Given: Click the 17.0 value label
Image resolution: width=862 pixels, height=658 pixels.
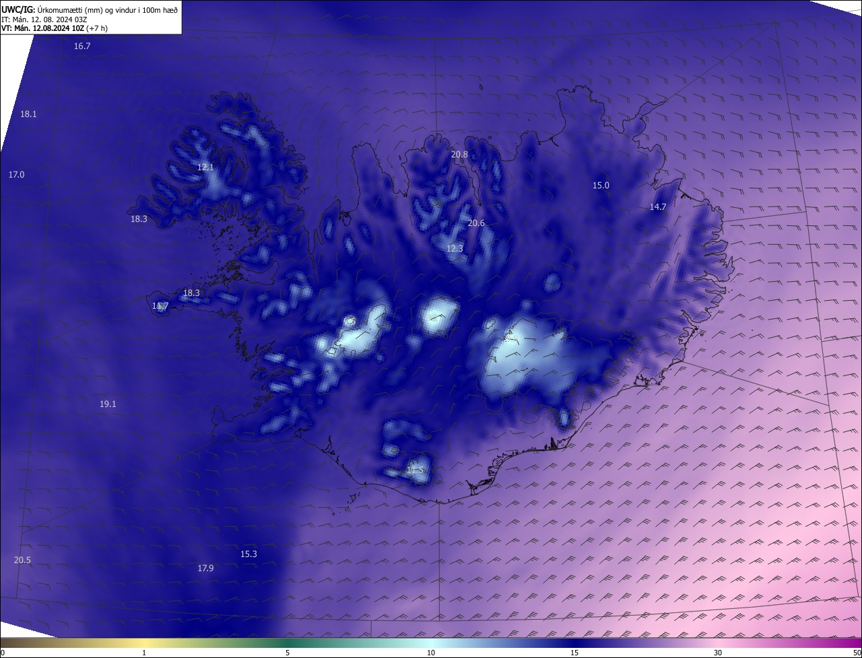Looking at the screenshot, I should click(16, 175).
